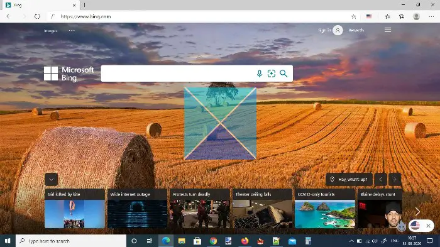Refresh the page with the reload icon
Image resolution: width=440 pixels, height=247 pixels.
(37, 16)
